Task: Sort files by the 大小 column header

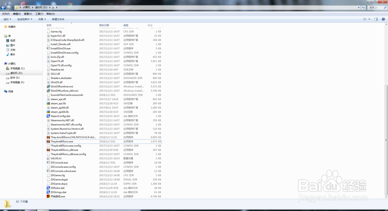Action: pos(154,25)
